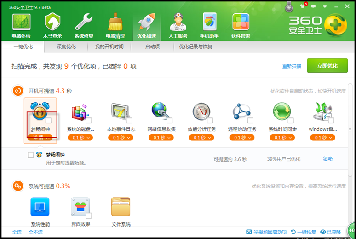This screenshot has height=239, width=356.
Task: Tick checkbox on 效能分析任务 tile
Action: coord(210,120)
